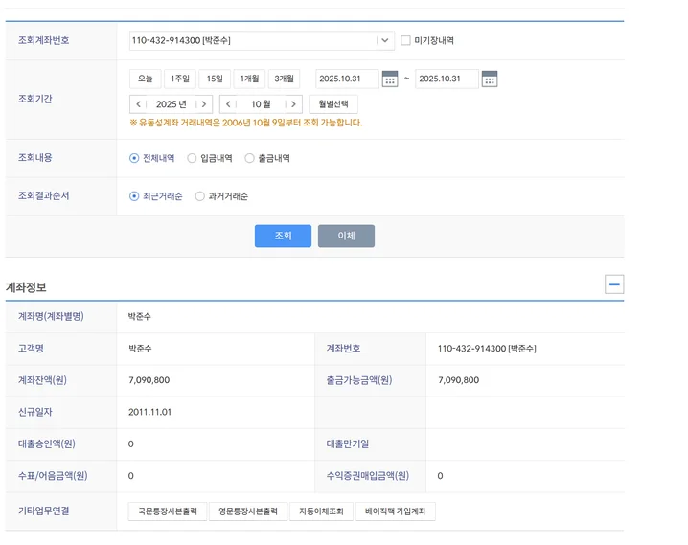Viewport: 688px width, 545px height.
Task: Set period to 1개월
Action: coord(250,79)
